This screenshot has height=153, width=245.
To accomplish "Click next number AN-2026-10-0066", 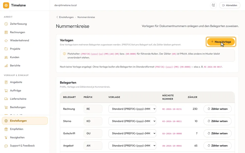I will [x=172, y=146].
